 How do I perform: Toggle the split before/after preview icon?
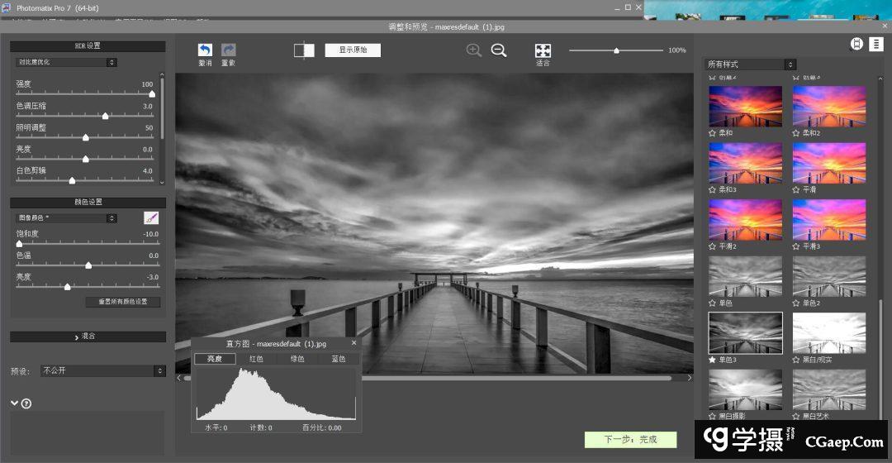(x=304, y=50)
